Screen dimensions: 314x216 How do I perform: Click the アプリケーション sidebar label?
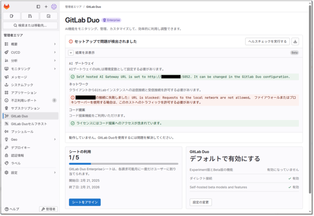coord(24,93)
